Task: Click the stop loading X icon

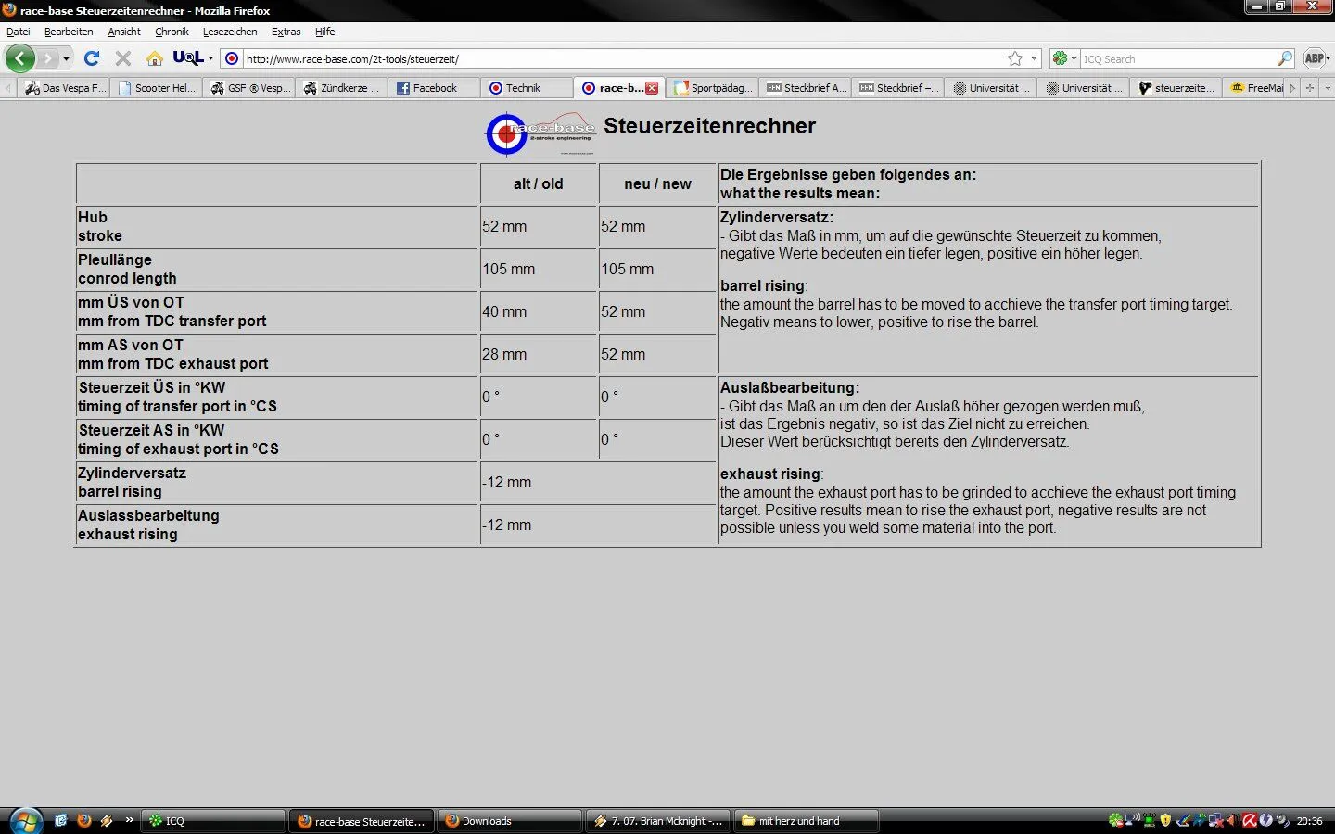Action: 122,58
